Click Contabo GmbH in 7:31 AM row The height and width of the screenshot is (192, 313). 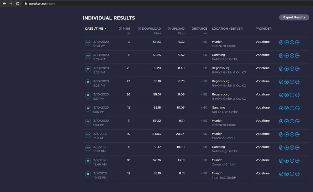tap(223, 138)
